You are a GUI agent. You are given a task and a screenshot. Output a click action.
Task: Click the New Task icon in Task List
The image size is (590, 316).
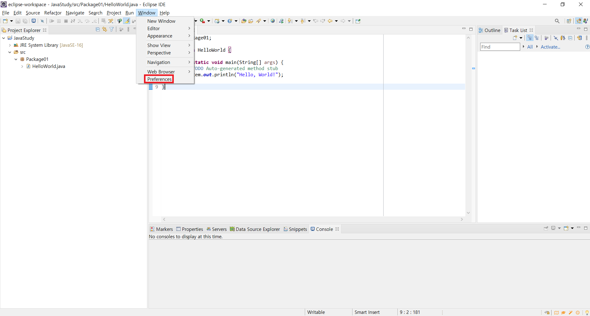tap(515, 38)
